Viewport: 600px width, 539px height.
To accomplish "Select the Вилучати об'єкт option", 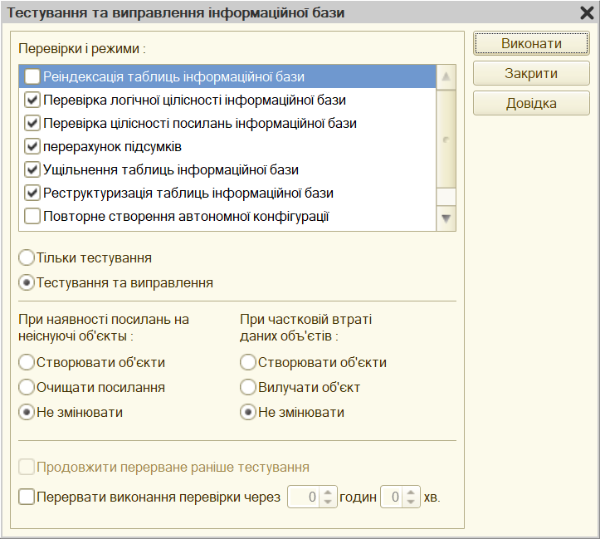I will [x=248, y=387].
